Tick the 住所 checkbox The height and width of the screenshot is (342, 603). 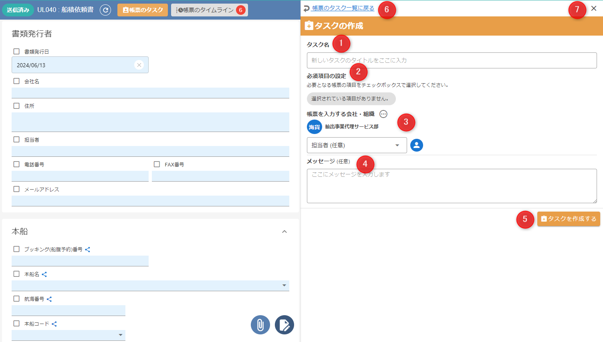pyautogui.click(x=16, y=106)
